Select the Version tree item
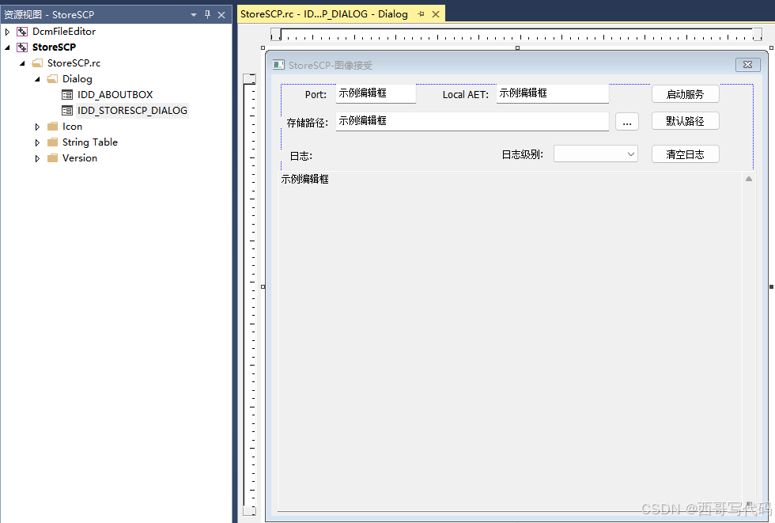 coord(80,158)
